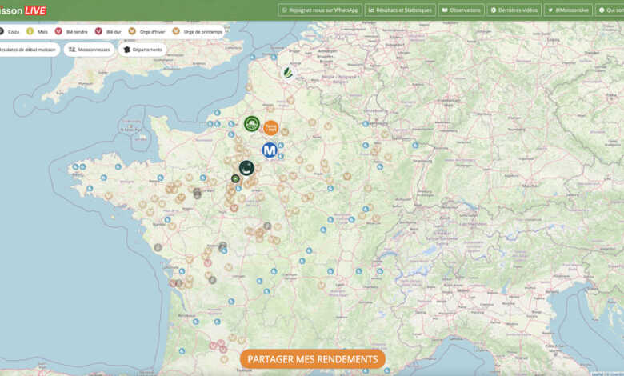Toggle the Orge de printemps filter
The width and height of the screenshot is (624, 376).
pos(197,31)
